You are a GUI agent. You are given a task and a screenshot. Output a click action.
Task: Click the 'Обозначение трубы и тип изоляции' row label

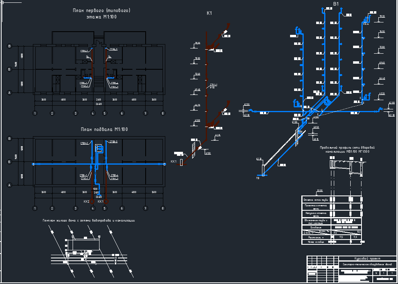[x=316, y=222]
